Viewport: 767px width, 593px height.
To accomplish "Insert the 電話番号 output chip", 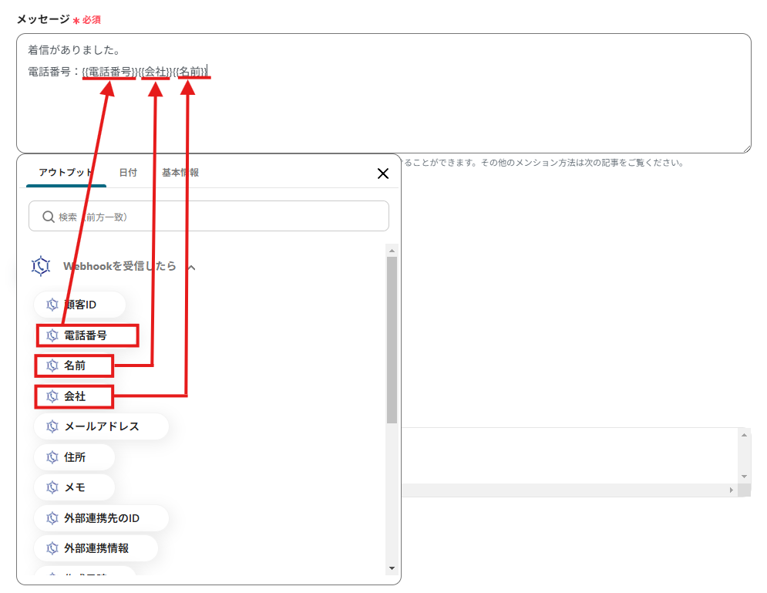I will (88, 335).
